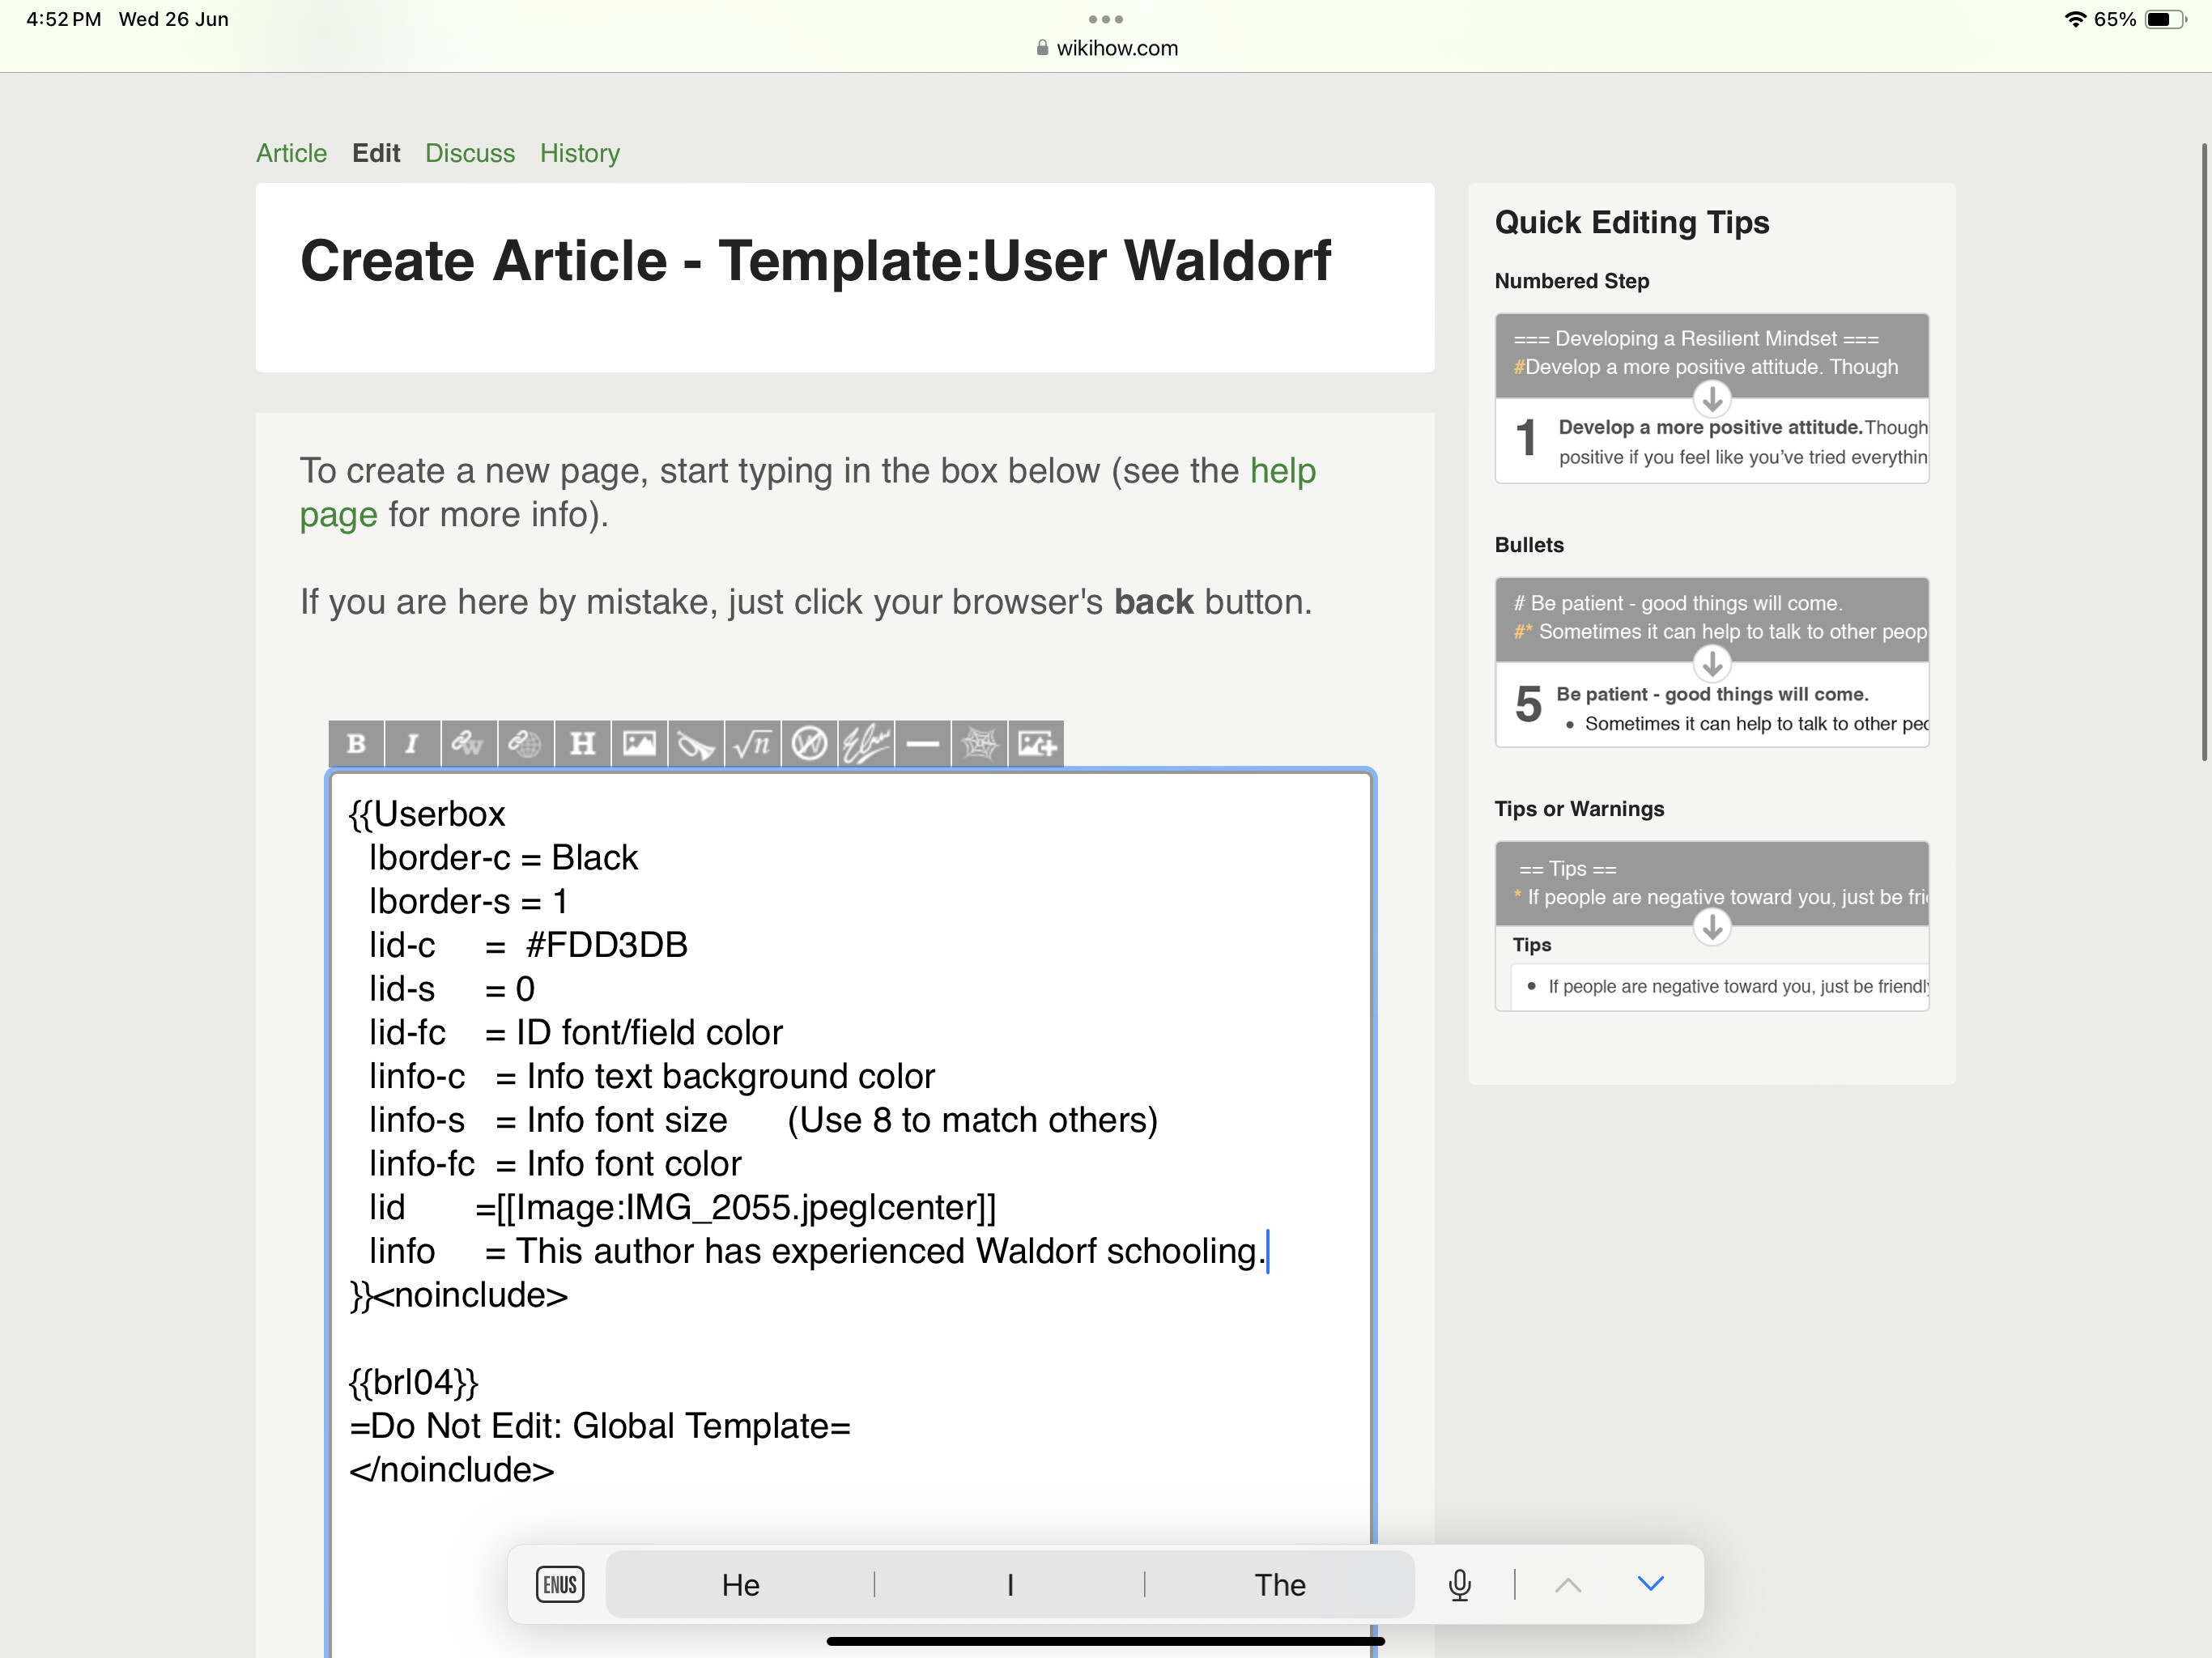Tap wikihow.com address bar
2212x1658 pixels.
pos(1106,48)
